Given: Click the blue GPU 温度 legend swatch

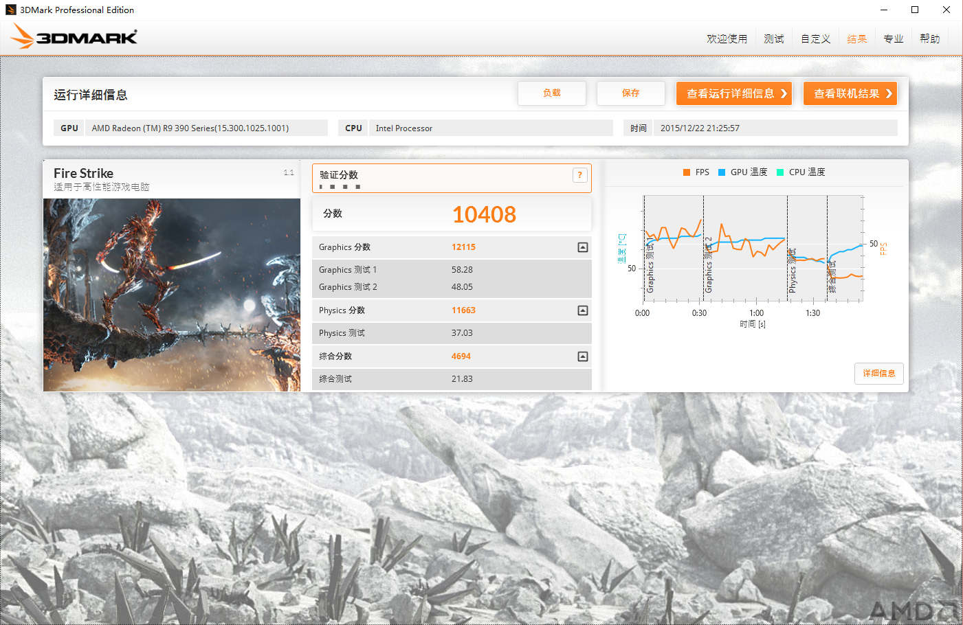Looking at the screenshot, I should pos(722,172).
